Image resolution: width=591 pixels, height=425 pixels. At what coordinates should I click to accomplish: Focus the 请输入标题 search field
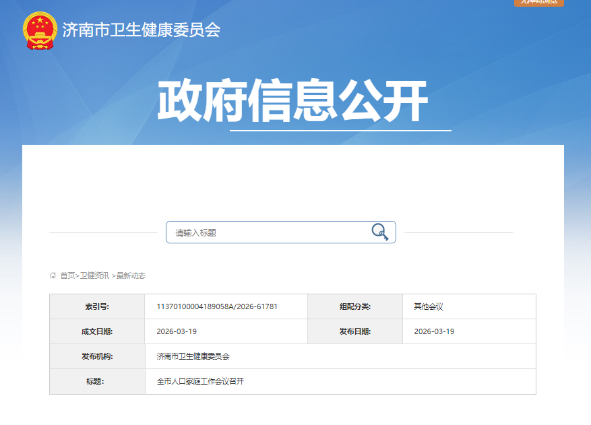point(266,232)
